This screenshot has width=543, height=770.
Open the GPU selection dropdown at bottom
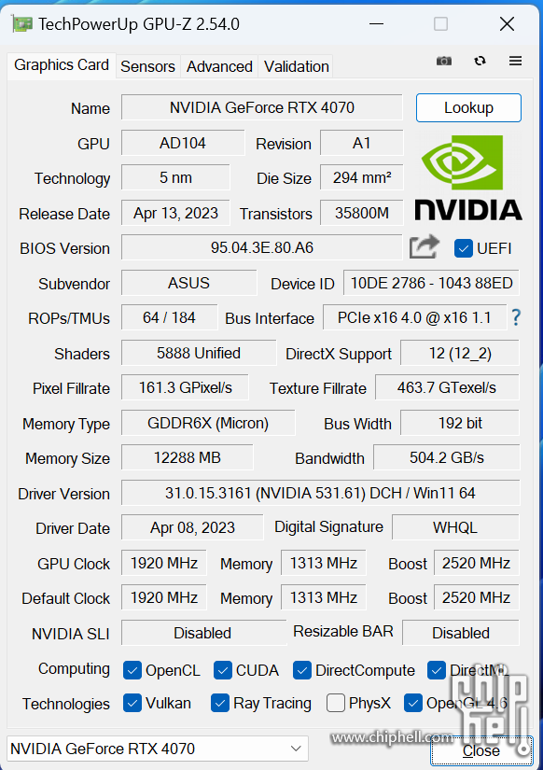(x=158, y=749)
